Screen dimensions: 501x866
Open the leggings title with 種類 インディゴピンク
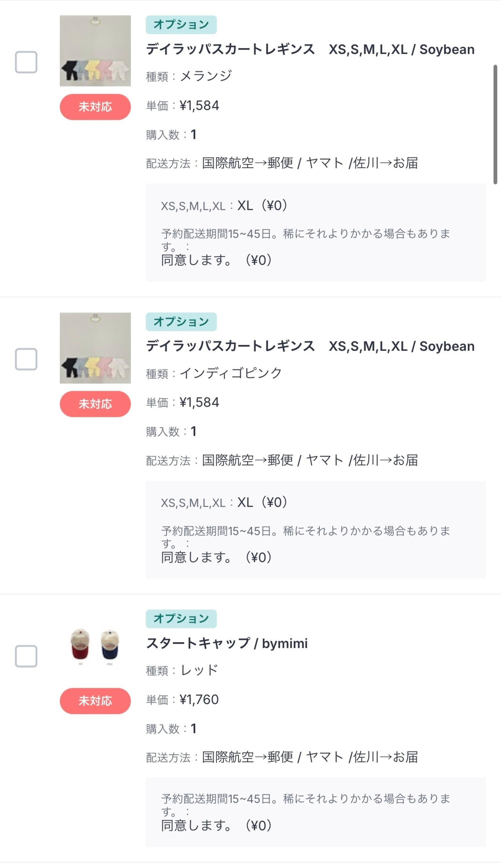pyautogui.click(x=310, y=347)
